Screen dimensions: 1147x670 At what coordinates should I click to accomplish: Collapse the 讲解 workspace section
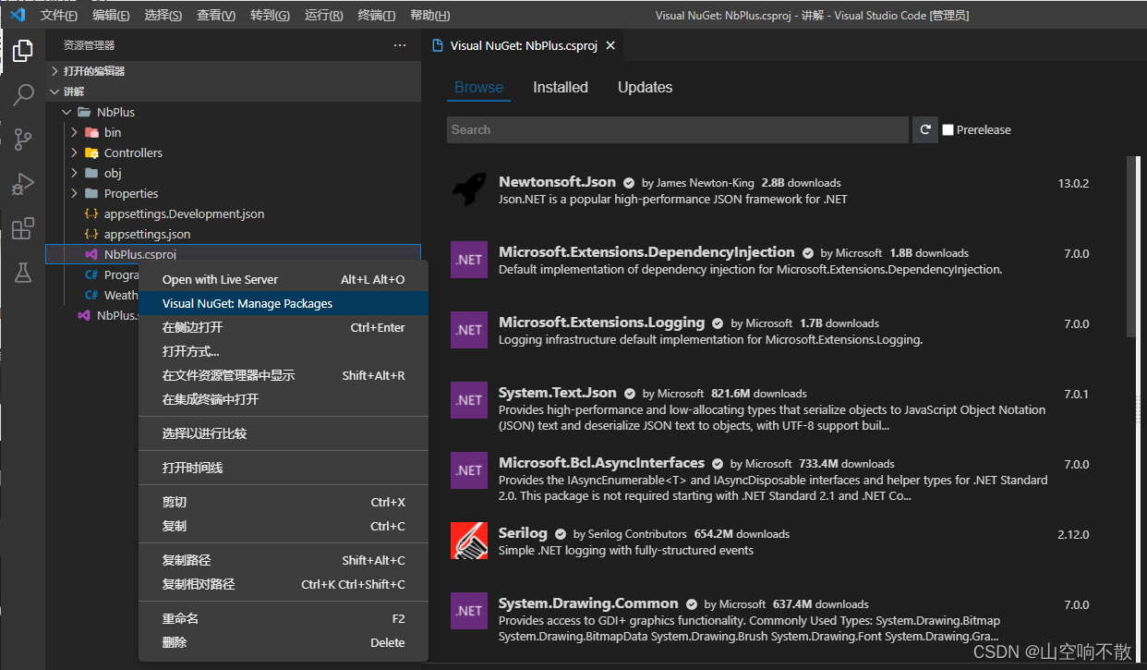[233, 91]
